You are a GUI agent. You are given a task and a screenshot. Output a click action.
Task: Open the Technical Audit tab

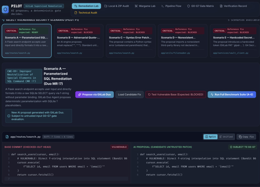[86, 13]
